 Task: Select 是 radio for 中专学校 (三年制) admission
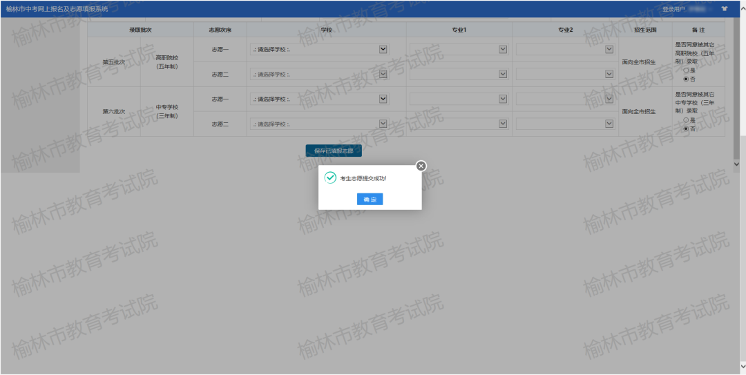(x=686, y=120)
